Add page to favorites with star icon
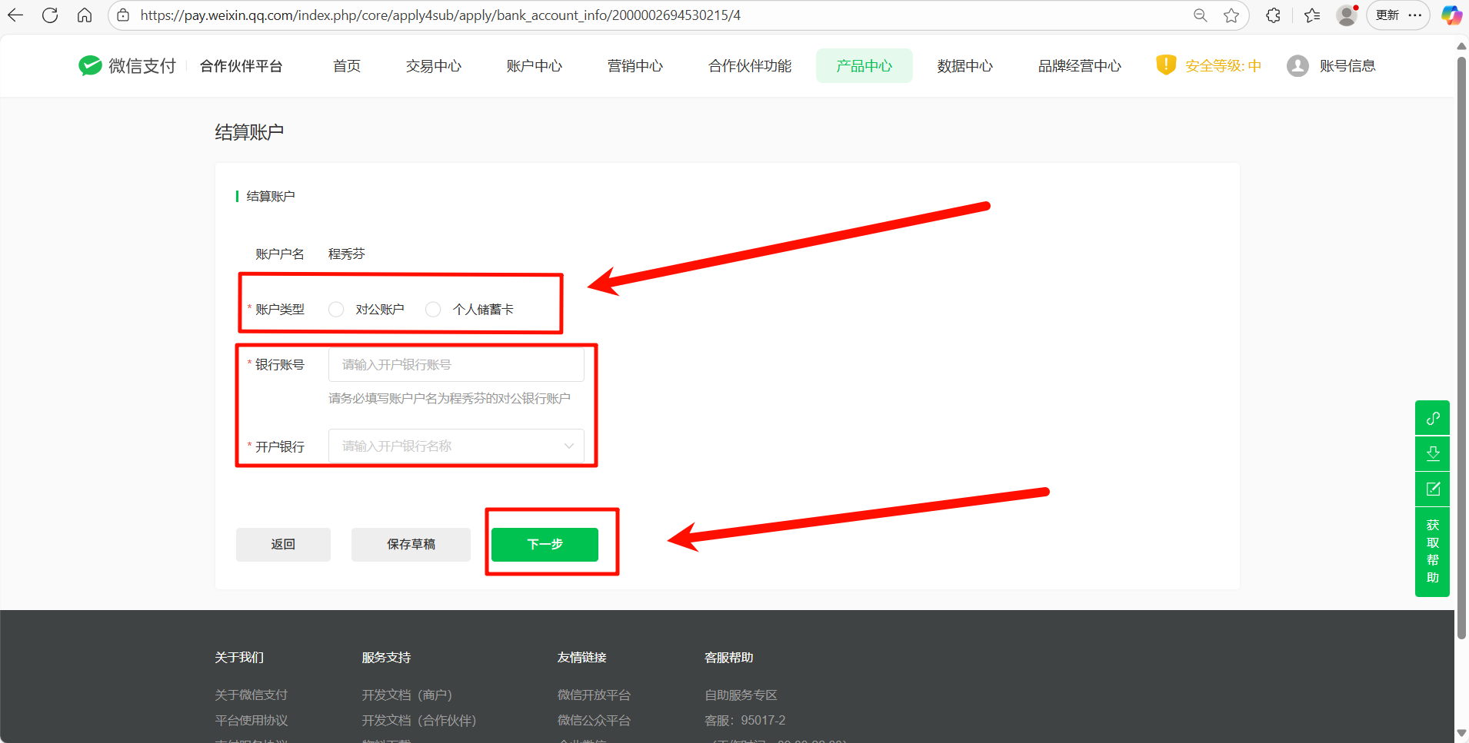 click(1231, 15)
